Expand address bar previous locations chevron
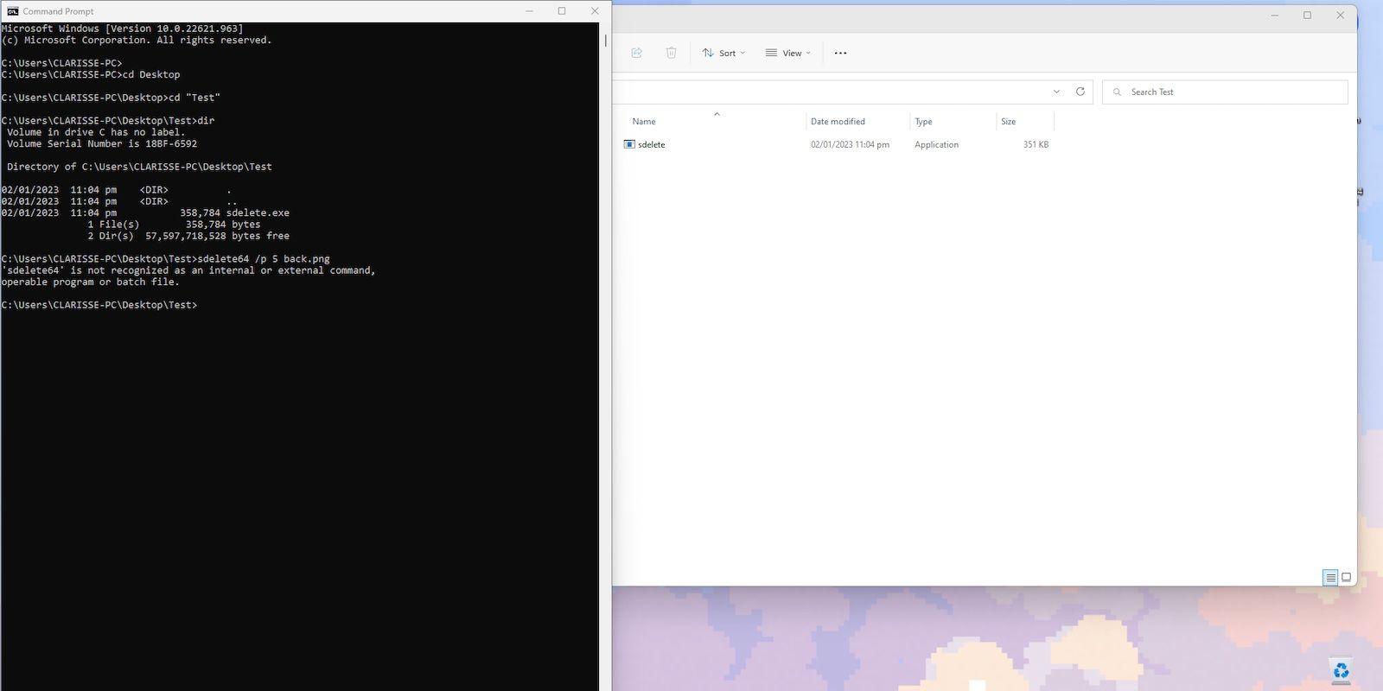The height and width of the screenshot is (691, 1383). [1056, 92]
